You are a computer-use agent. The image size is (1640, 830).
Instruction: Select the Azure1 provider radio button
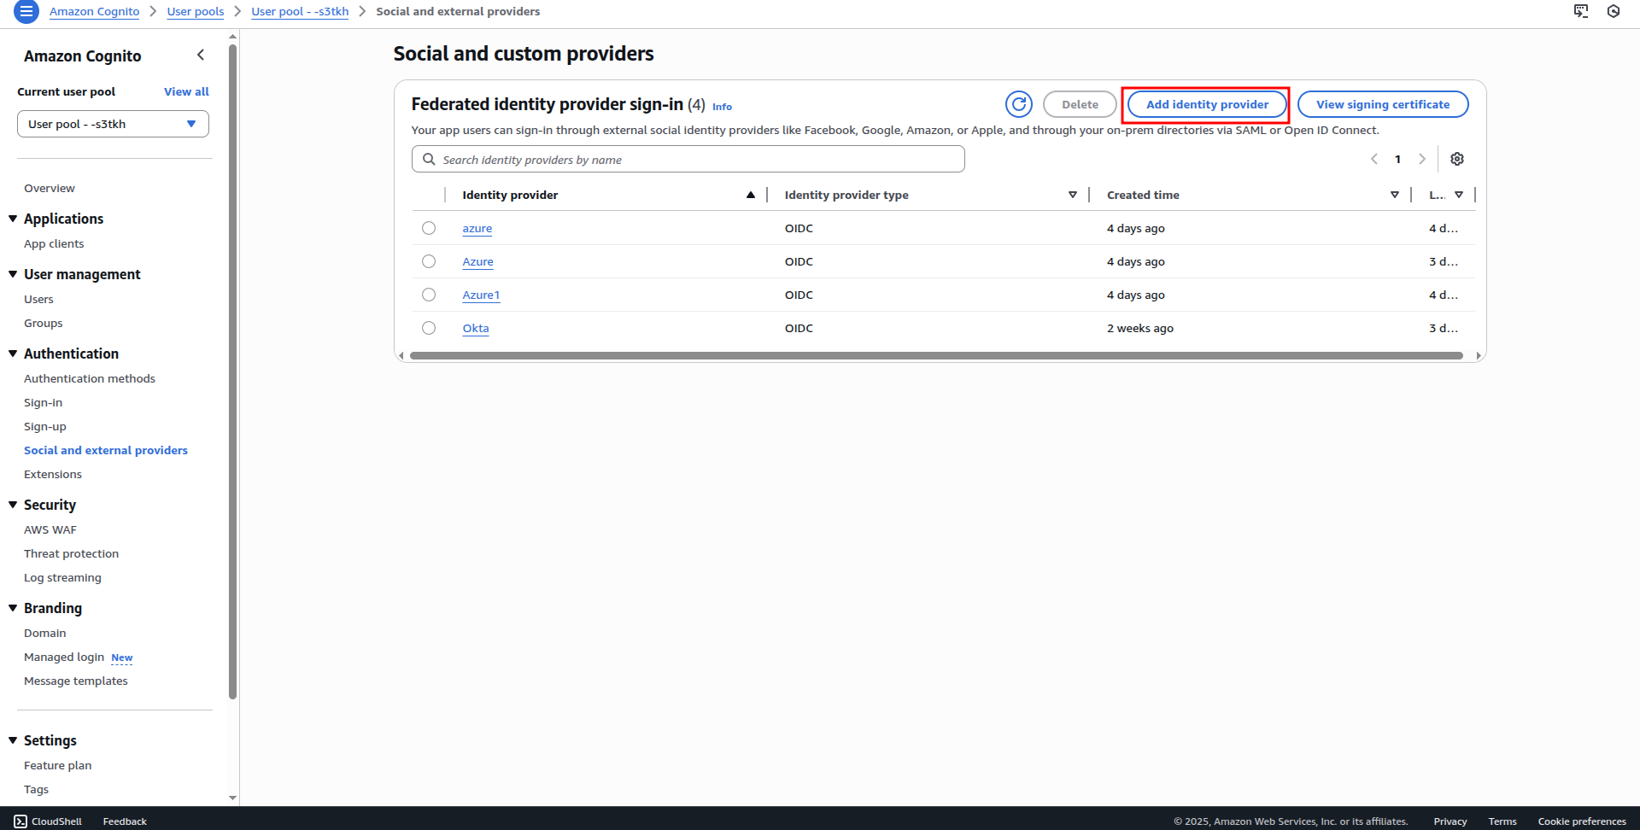pyautogui.click(x=429, y=295)
